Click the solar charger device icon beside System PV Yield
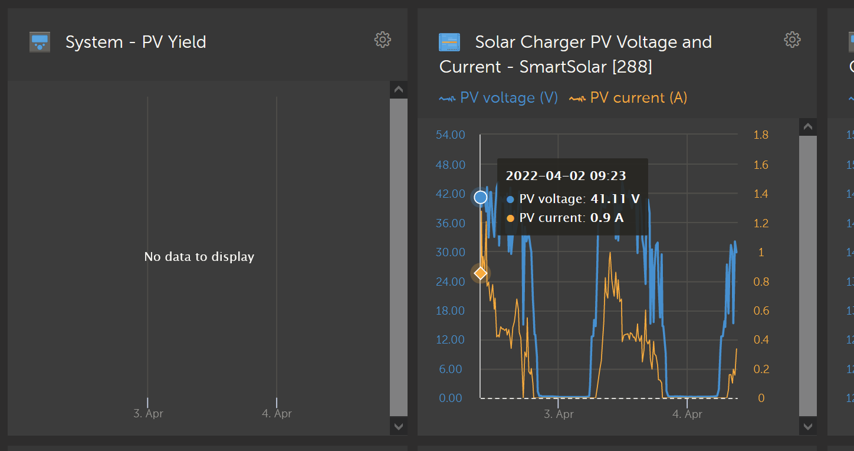This screenshot has height=451, width=854. click(x=39, y=41)
